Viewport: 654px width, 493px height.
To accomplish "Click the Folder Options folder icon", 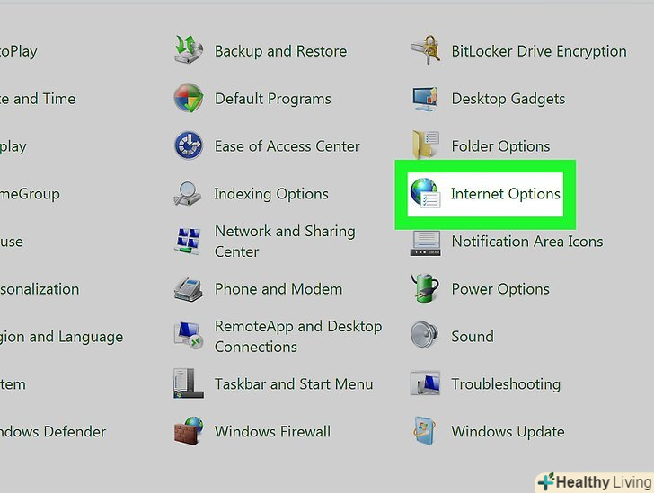I will (426, 145).
